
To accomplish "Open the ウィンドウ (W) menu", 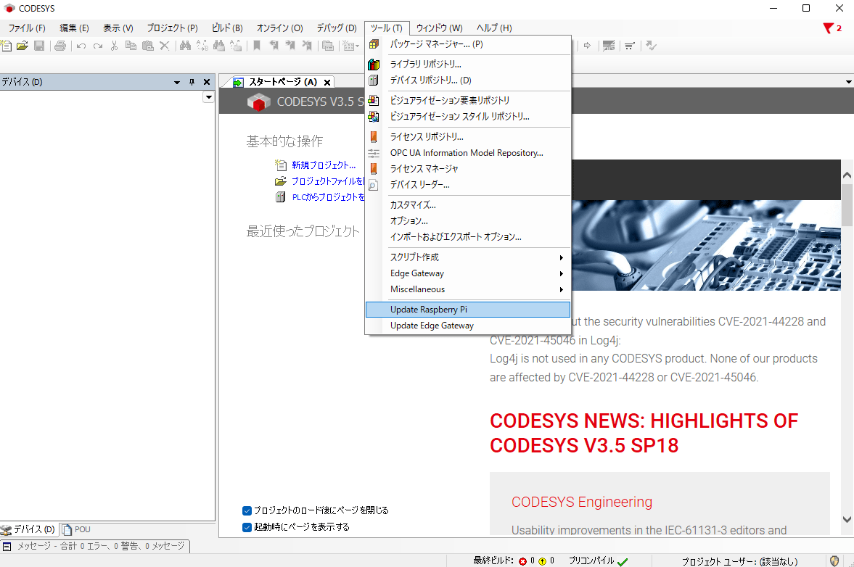I will click(x=439, y=28).
